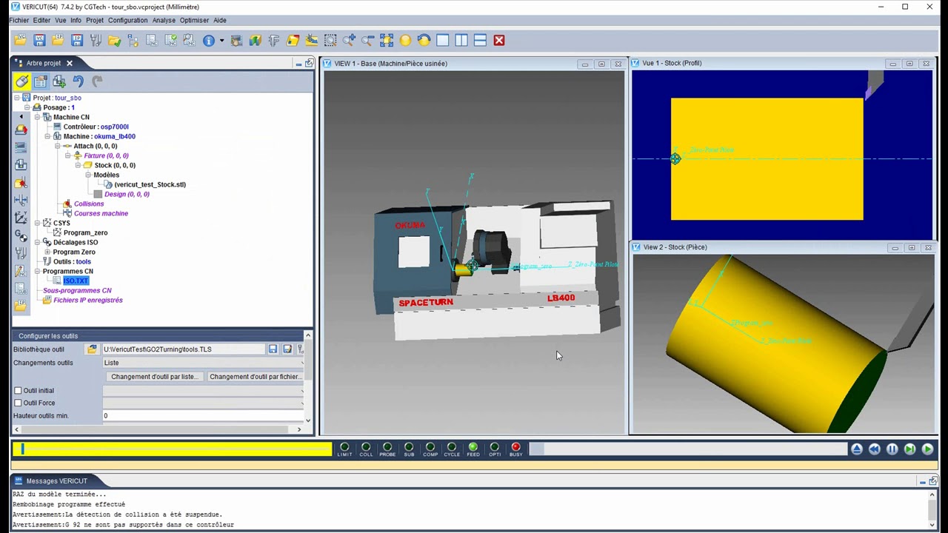948x533 pixels.
Task: Toggle the PROBE status light
Action: (x=387, y=447)
